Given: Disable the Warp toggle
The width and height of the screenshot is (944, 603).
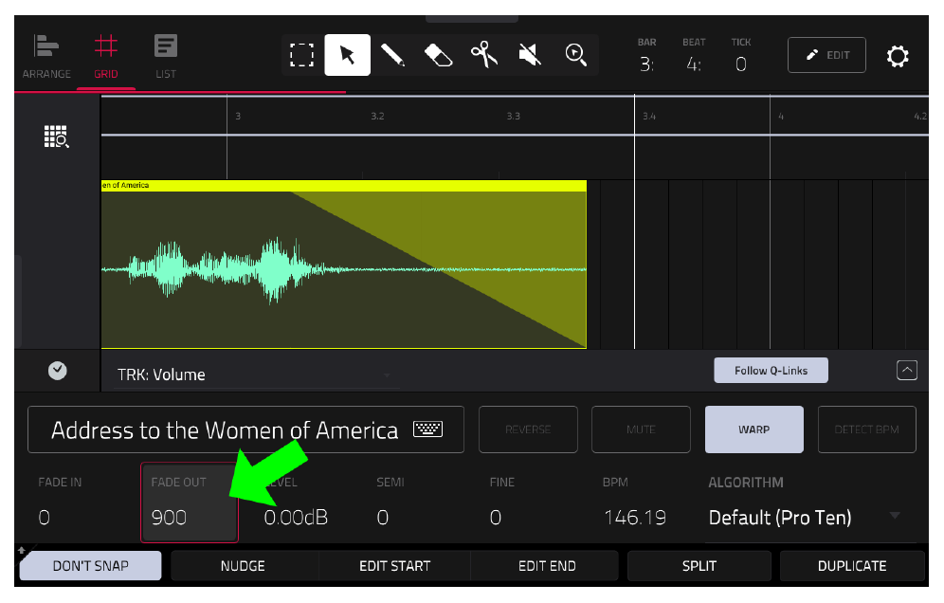Looking at the screenshot, I should (753, 429).
